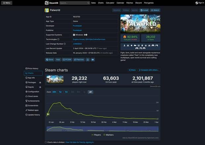
Task: Open Charts in the top navigation
Action: coord(101,3)
